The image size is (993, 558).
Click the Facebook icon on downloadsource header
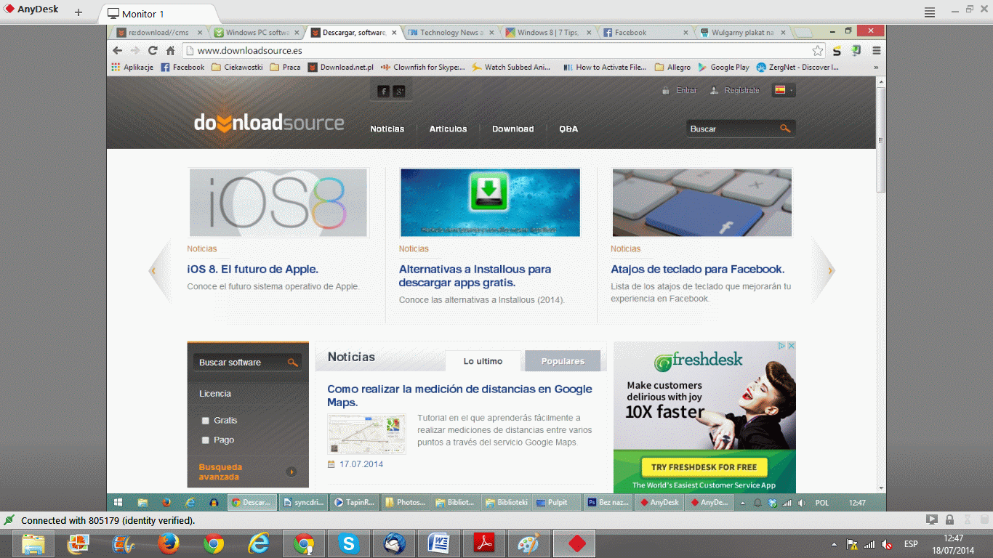(384, 91)
